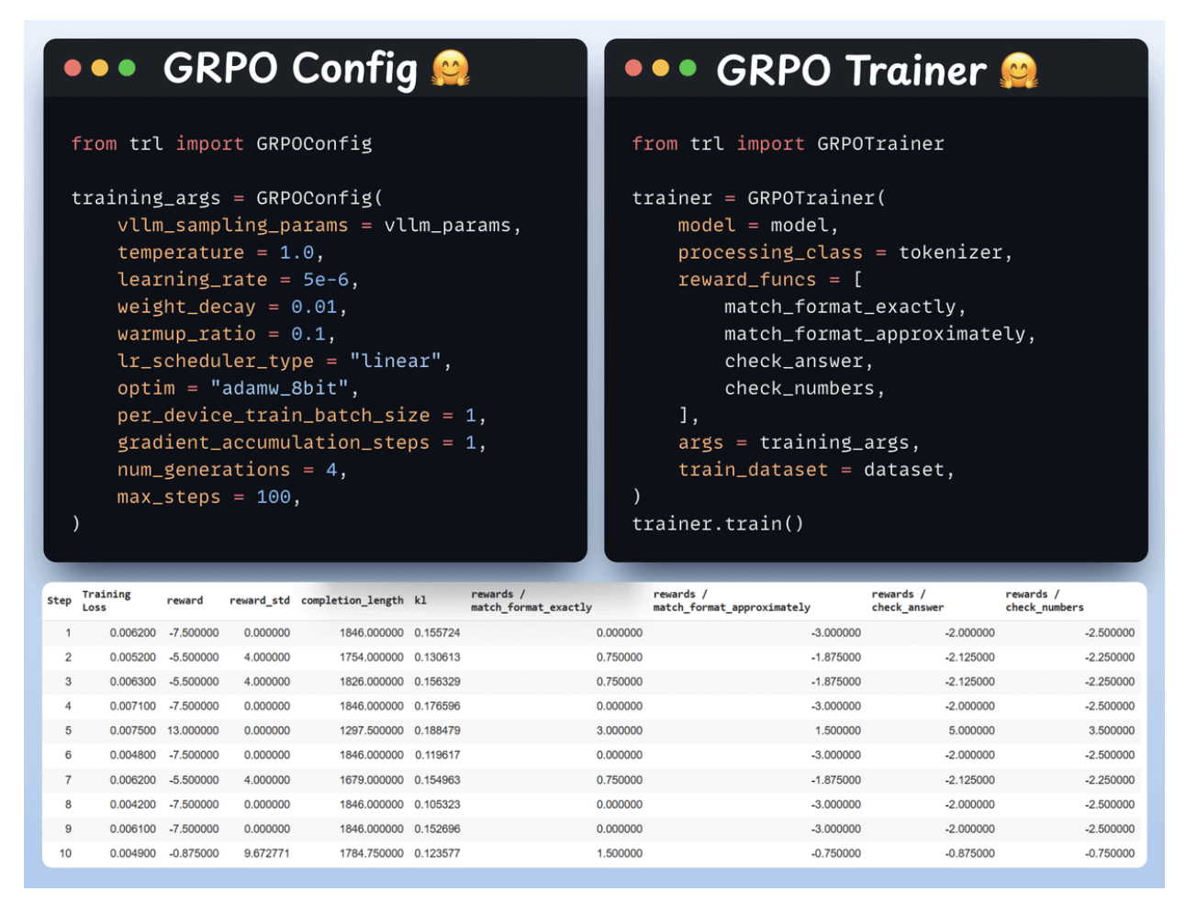1186x914 pixels.
Task: Click trainer.train() in the Trainer code
Action: pos(717,524)
